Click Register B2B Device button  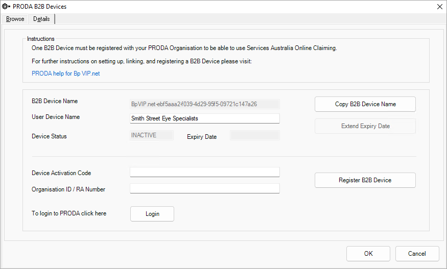[365, 180]
